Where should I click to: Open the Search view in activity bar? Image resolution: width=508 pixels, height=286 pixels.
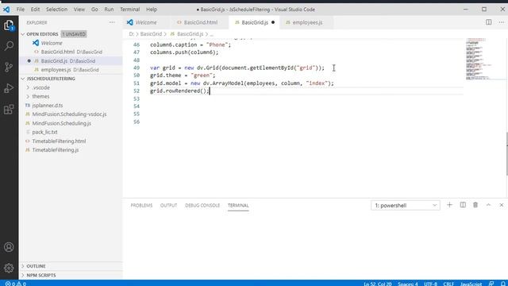point(9,46)
